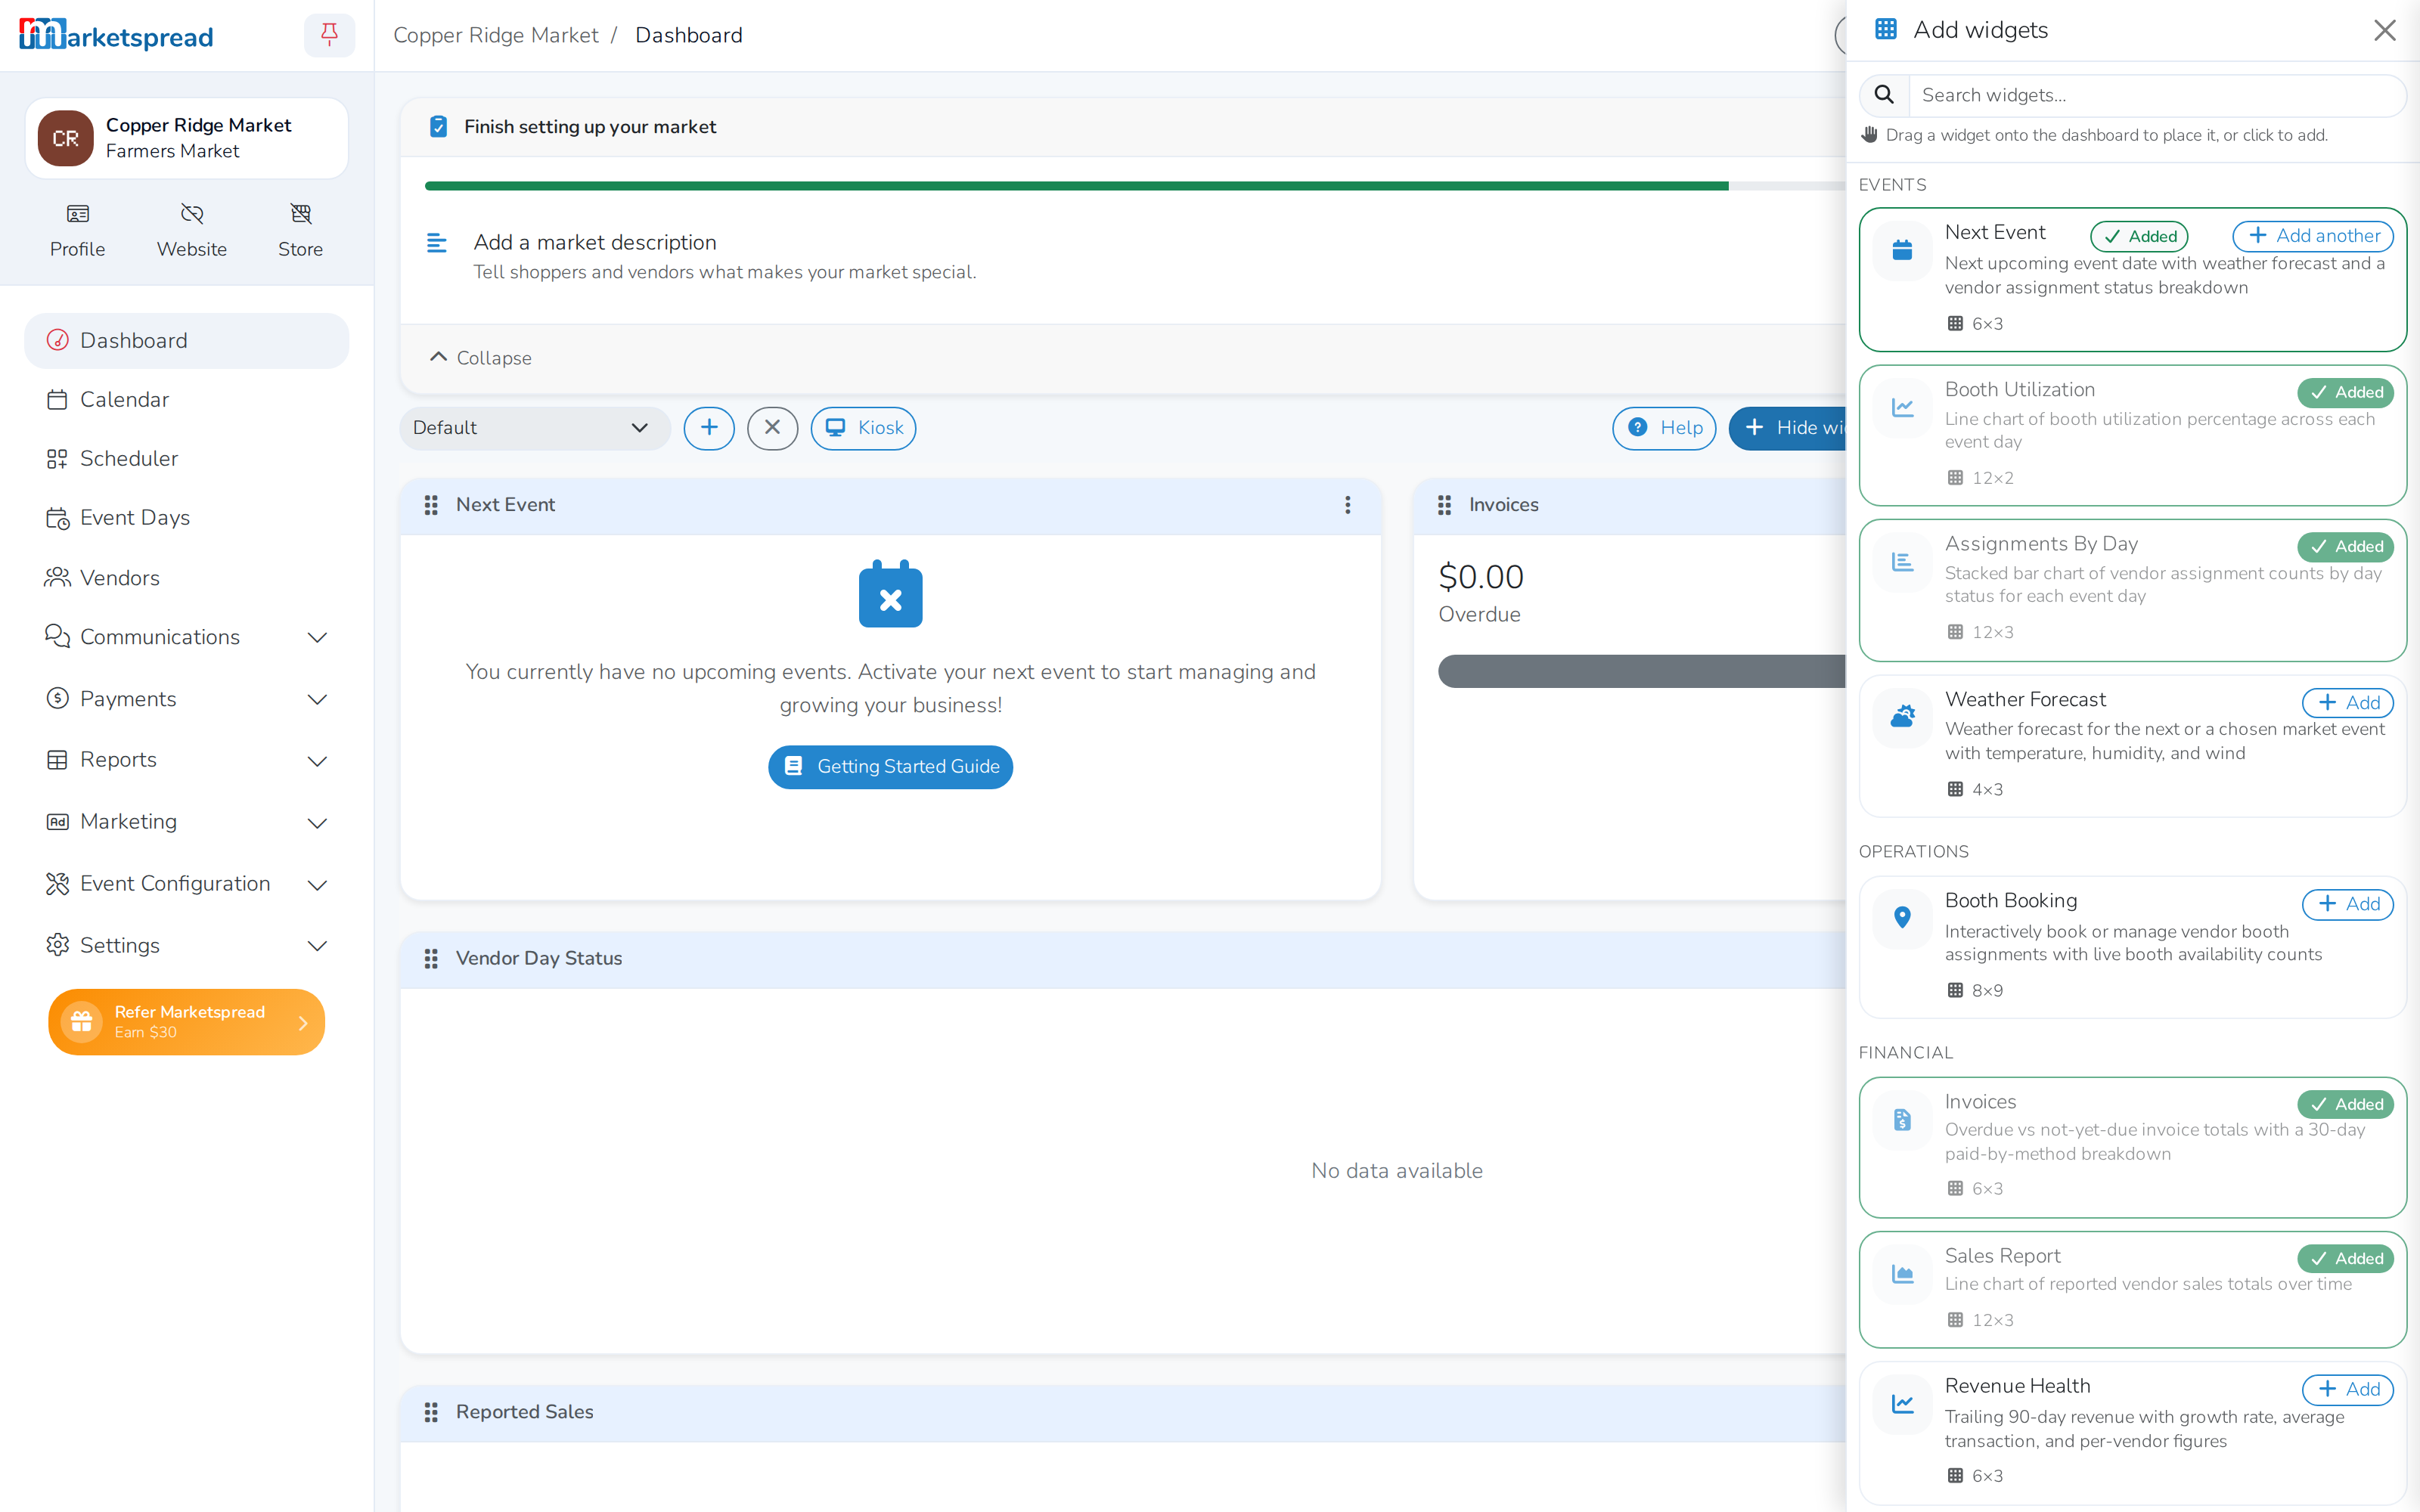Click the Refer Marketspread Earn $30 banner
Viewport: 2420px width, 1512px height.
point(187,1022)
